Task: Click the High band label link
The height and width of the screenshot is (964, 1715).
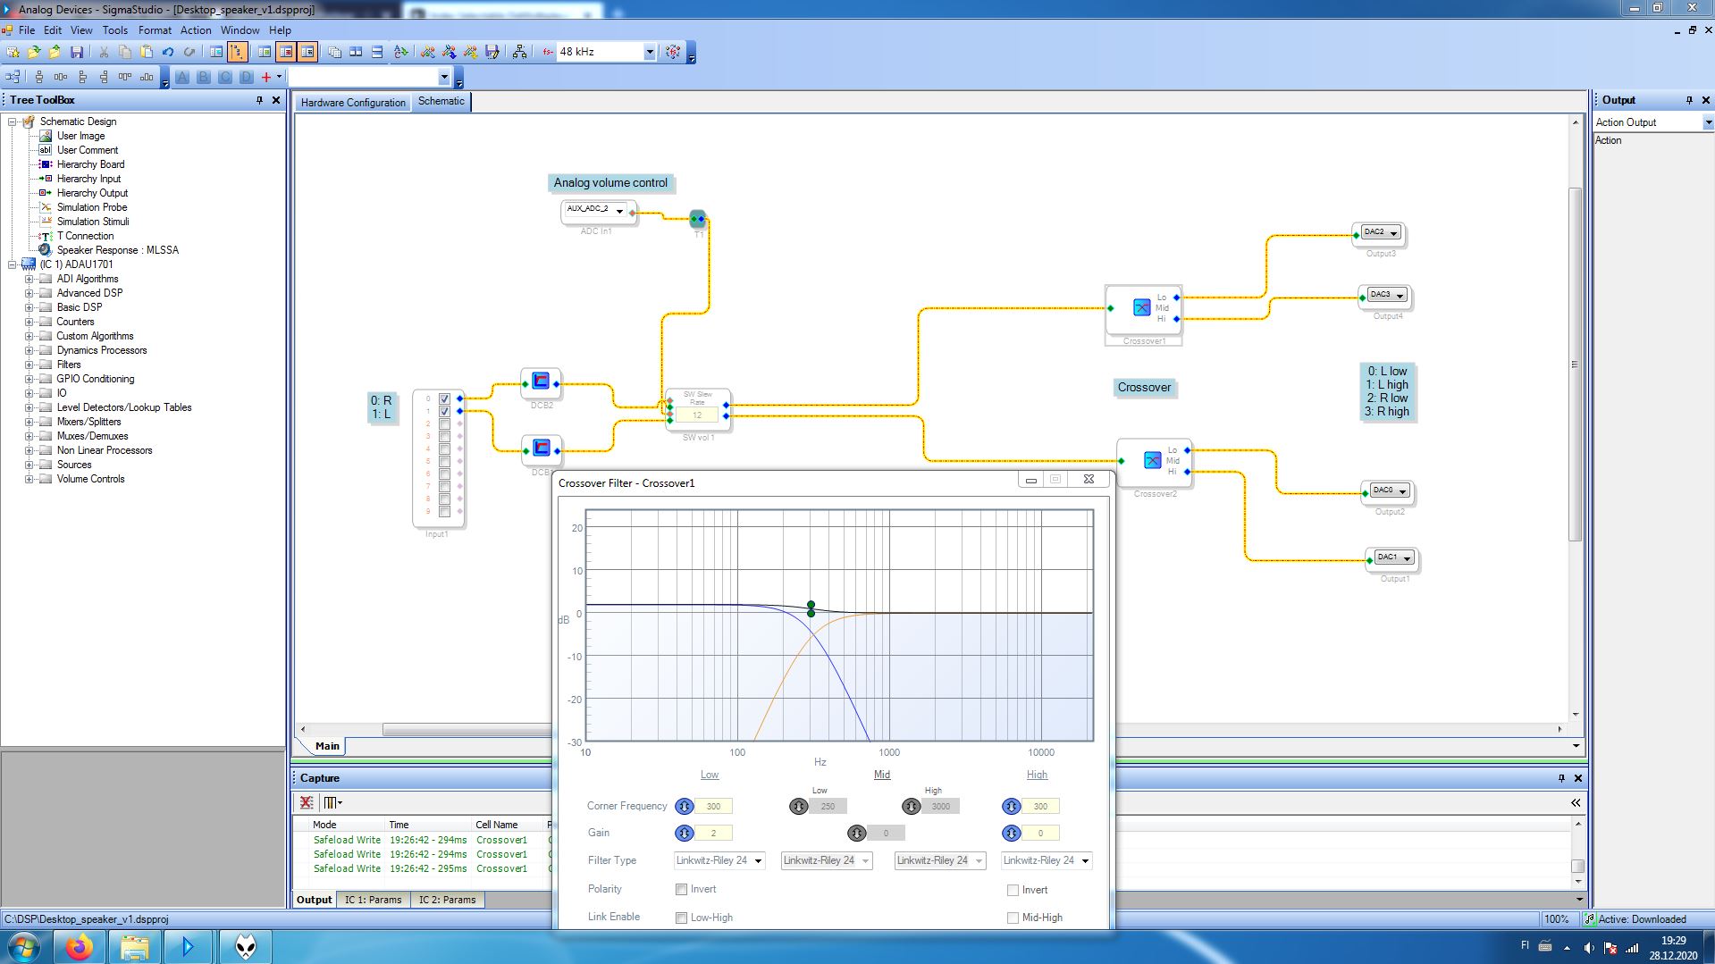Action: point(1037,775)
